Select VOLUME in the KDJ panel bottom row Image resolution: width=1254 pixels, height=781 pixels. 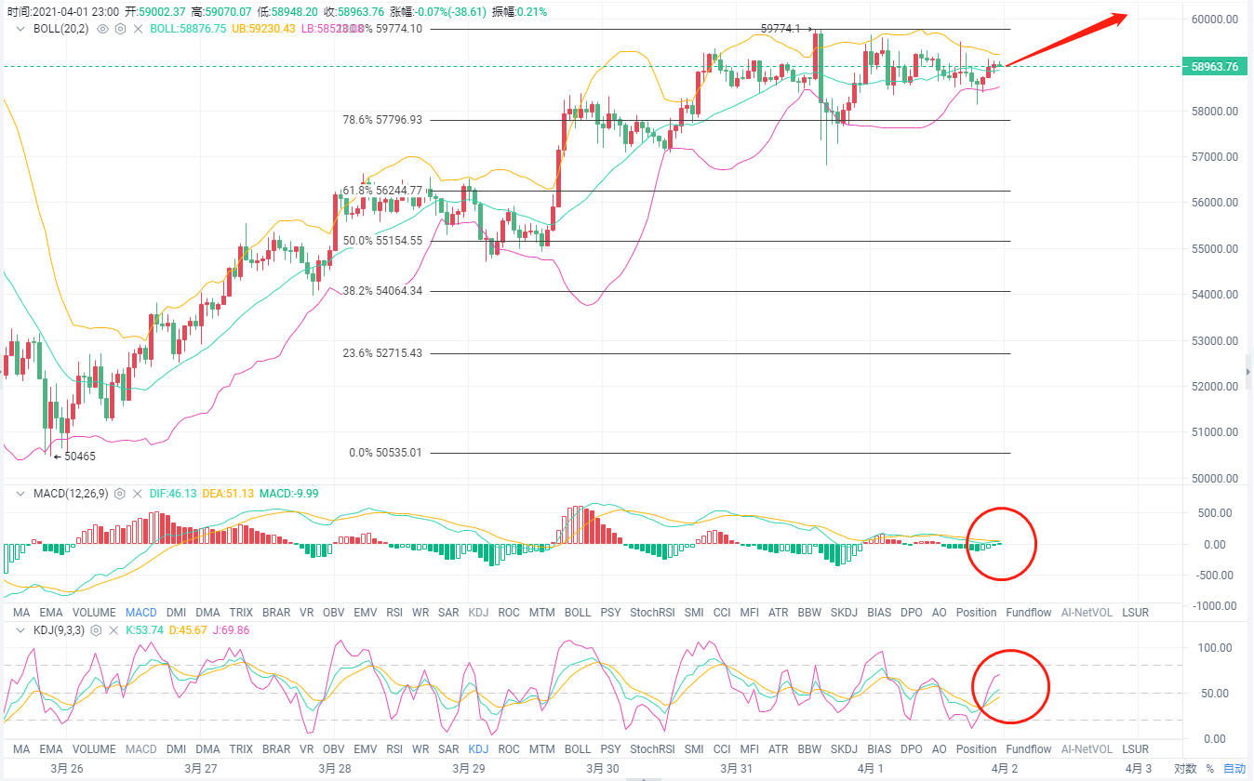(x=94, y=749)
